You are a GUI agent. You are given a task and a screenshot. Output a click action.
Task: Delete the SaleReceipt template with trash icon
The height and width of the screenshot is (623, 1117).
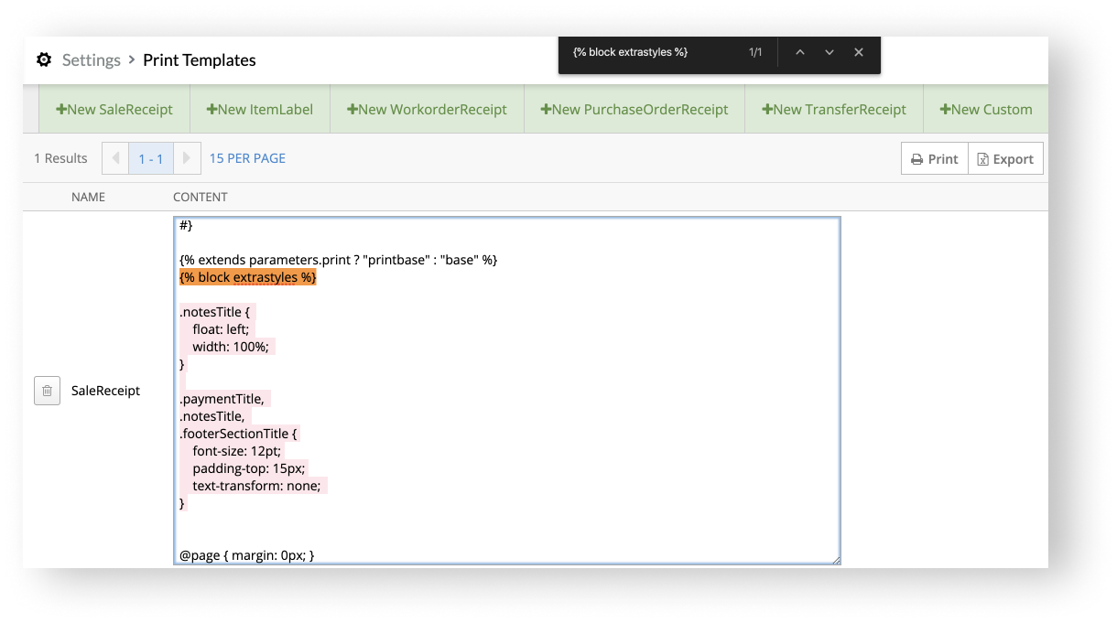point(47,391)
